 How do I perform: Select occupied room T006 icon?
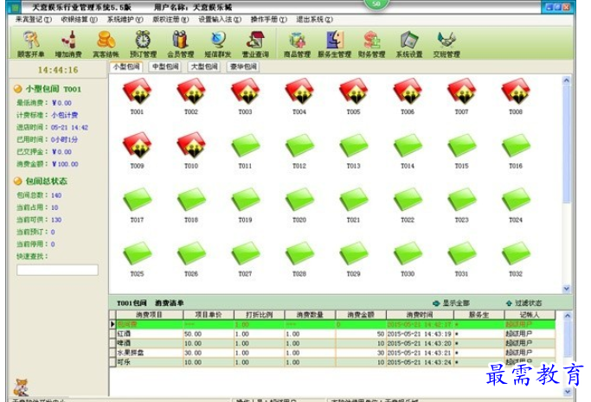pos(408,91)
